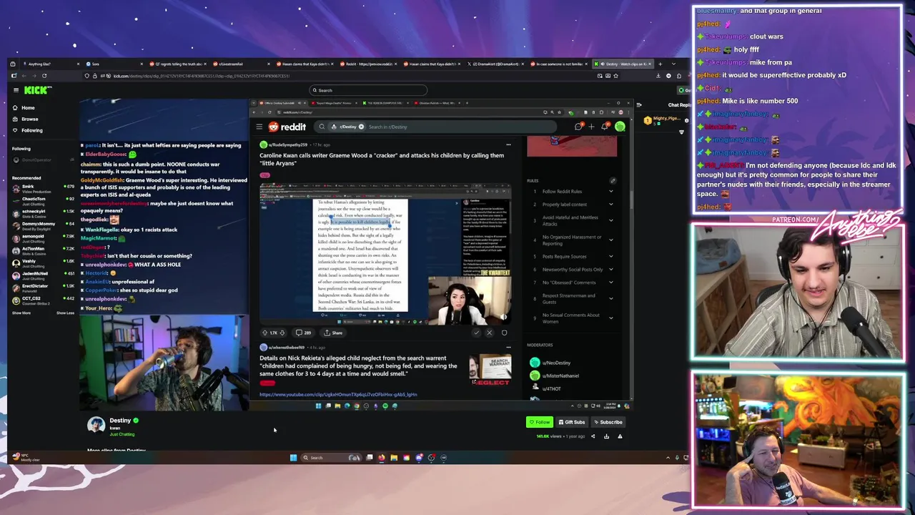Click the Kick logo
Viewport: 915px width, 515px height.
click(37, 90)
